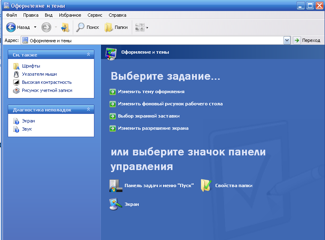Screen dimensions: 325x240
Task: Click 'Экран' control panel label
Action: click(132, 204)
